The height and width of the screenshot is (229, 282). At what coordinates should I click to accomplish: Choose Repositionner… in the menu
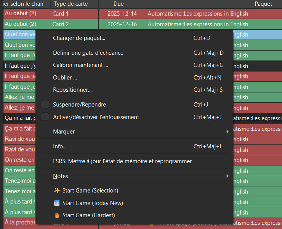pos(135,90)
